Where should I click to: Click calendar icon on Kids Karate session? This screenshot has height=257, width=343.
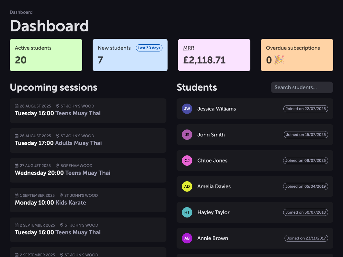coord(17,196)
